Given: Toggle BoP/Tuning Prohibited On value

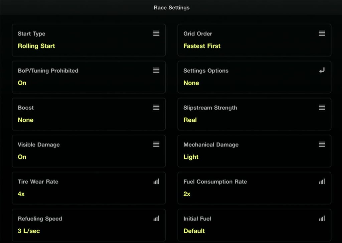Looking at the screenshot, I should 22,83.
